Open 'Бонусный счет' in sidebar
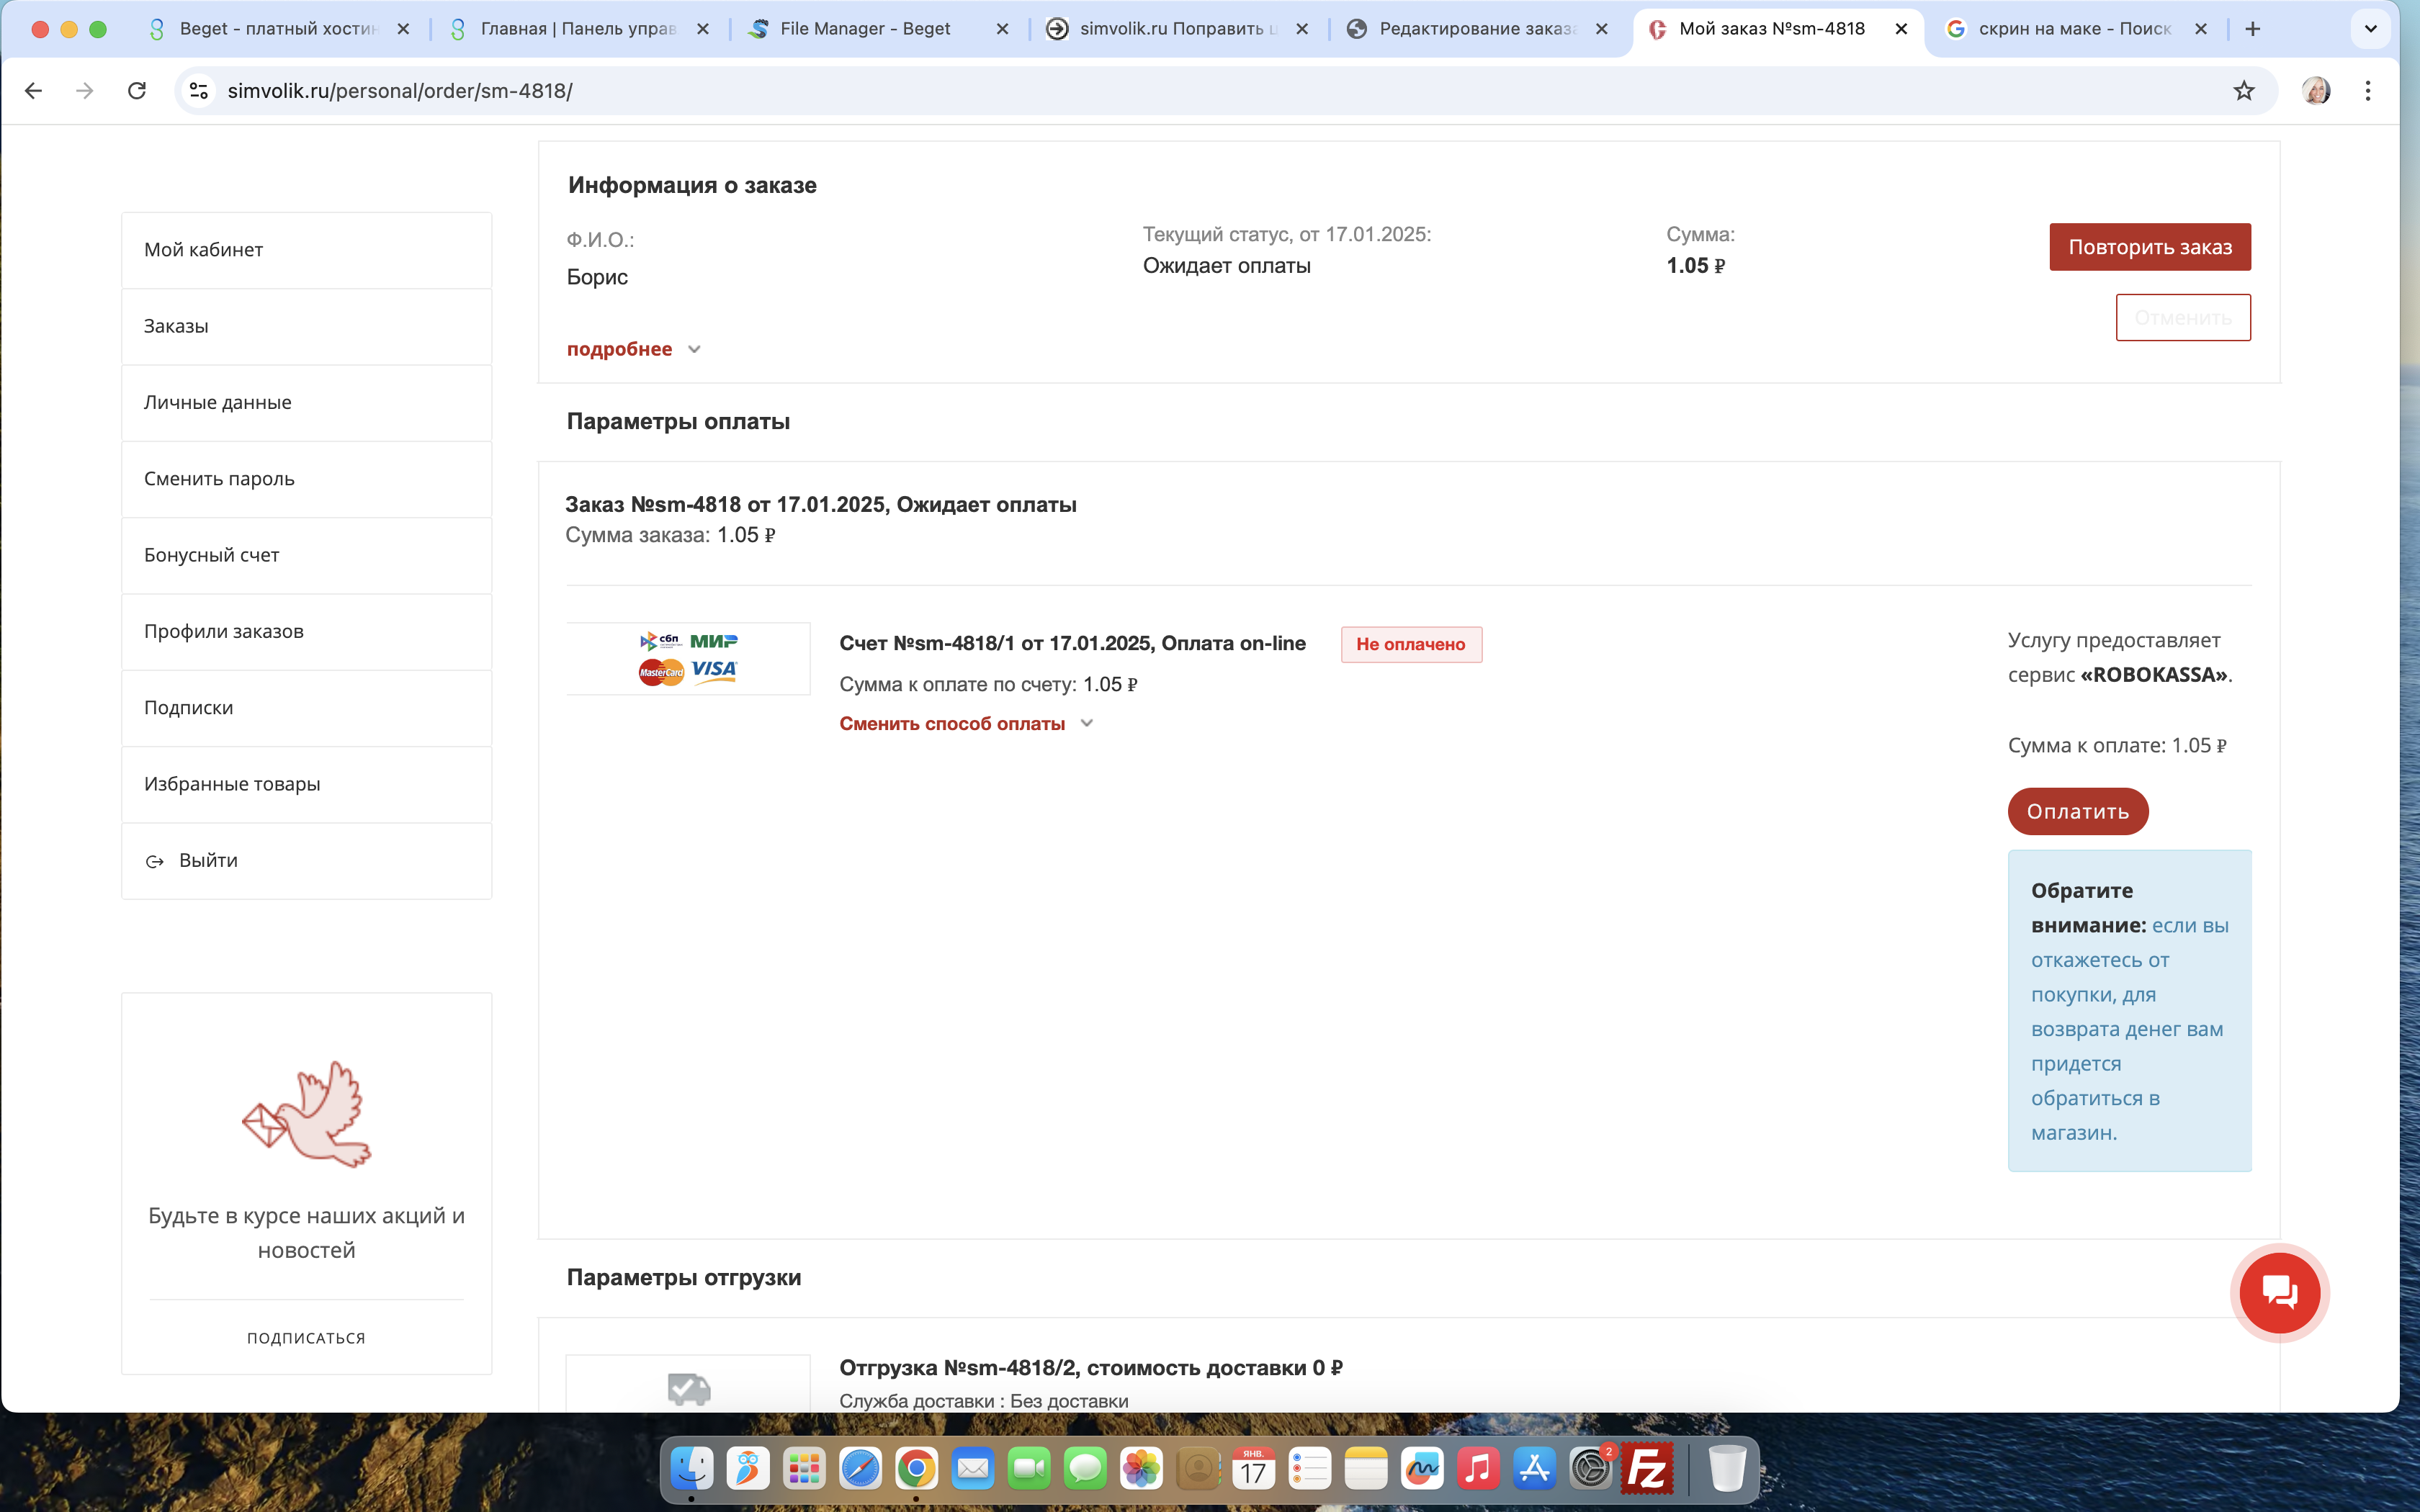Image resolution: width=2420 pixels, height=1512 pixels. [x=307, y=556]
